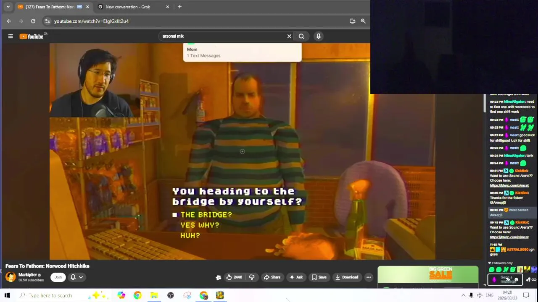Focus the chat 'Send a message' field
Viewport: 538px width, 302px height.
(x=505, y=279)
